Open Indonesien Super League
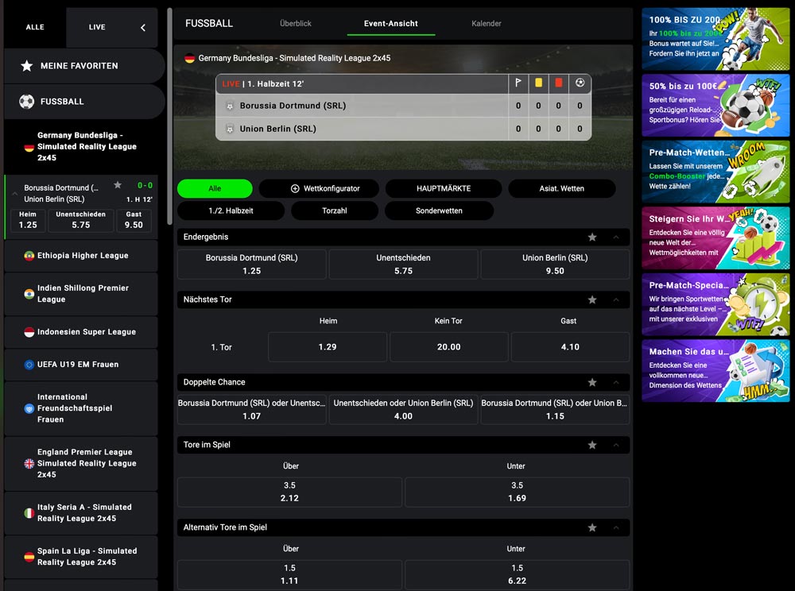This screenshot has width=795, height=591. click(x=81, y=332)
